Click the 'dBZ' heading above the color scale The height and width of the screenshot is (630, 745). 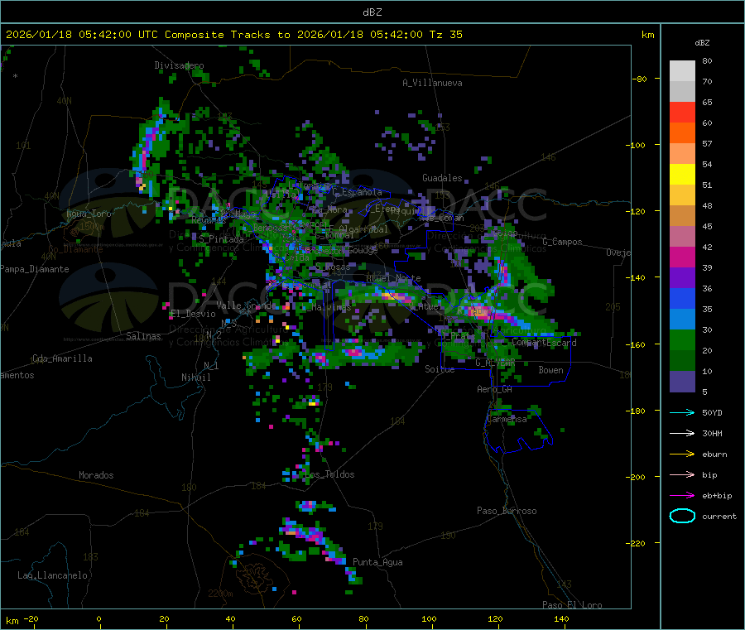click(x=702, y=42)
